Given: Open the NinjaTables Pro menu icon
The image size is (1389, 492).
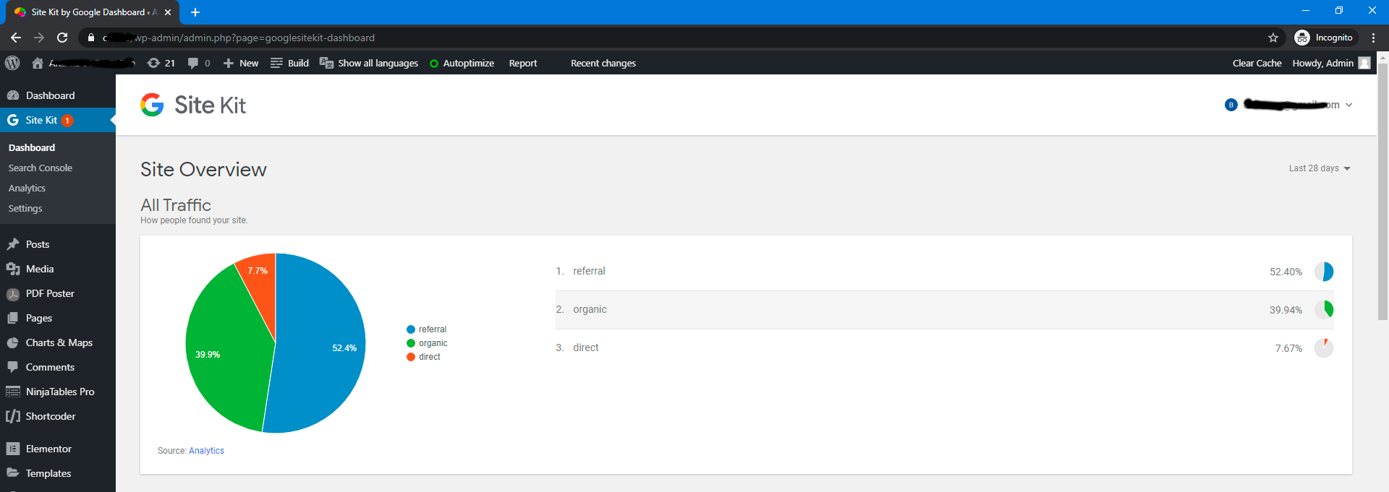Looking at the screenshot, I should [13, 392].
